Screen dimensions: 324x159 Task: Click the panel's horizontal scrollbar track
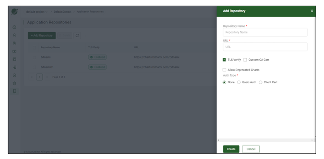(265, 140)
